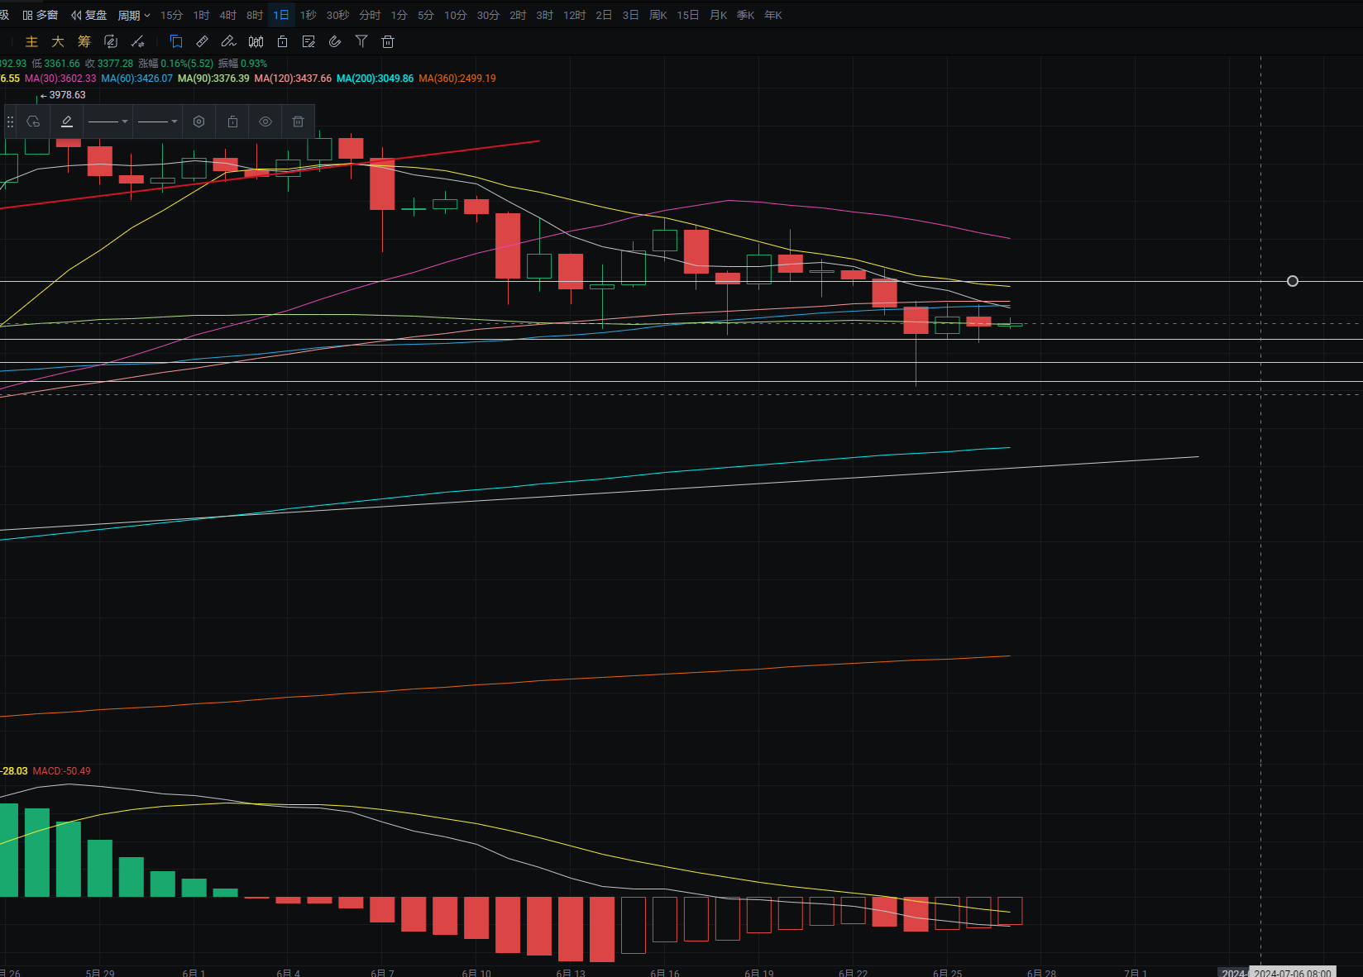Click the ruler measure tool icon

pos(202,41)
